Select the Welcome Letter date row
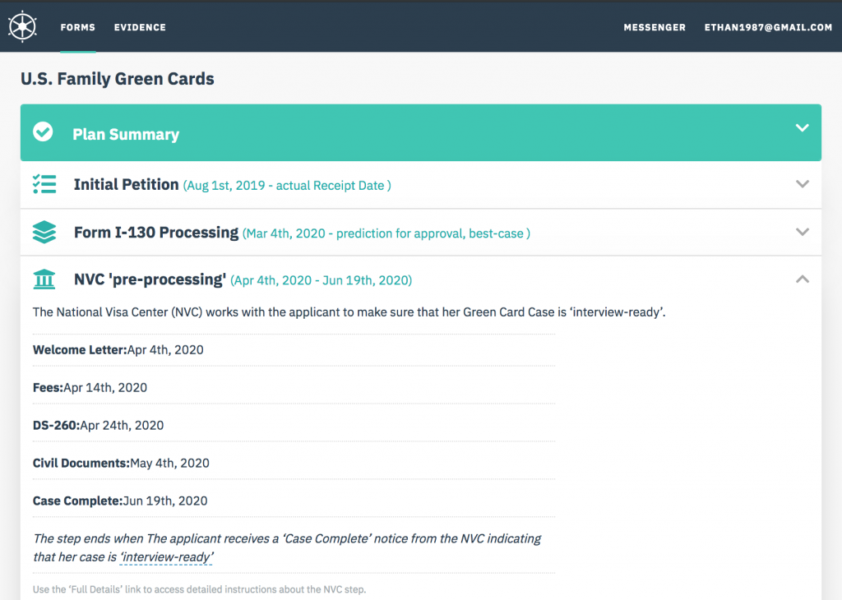 (294, 350)
